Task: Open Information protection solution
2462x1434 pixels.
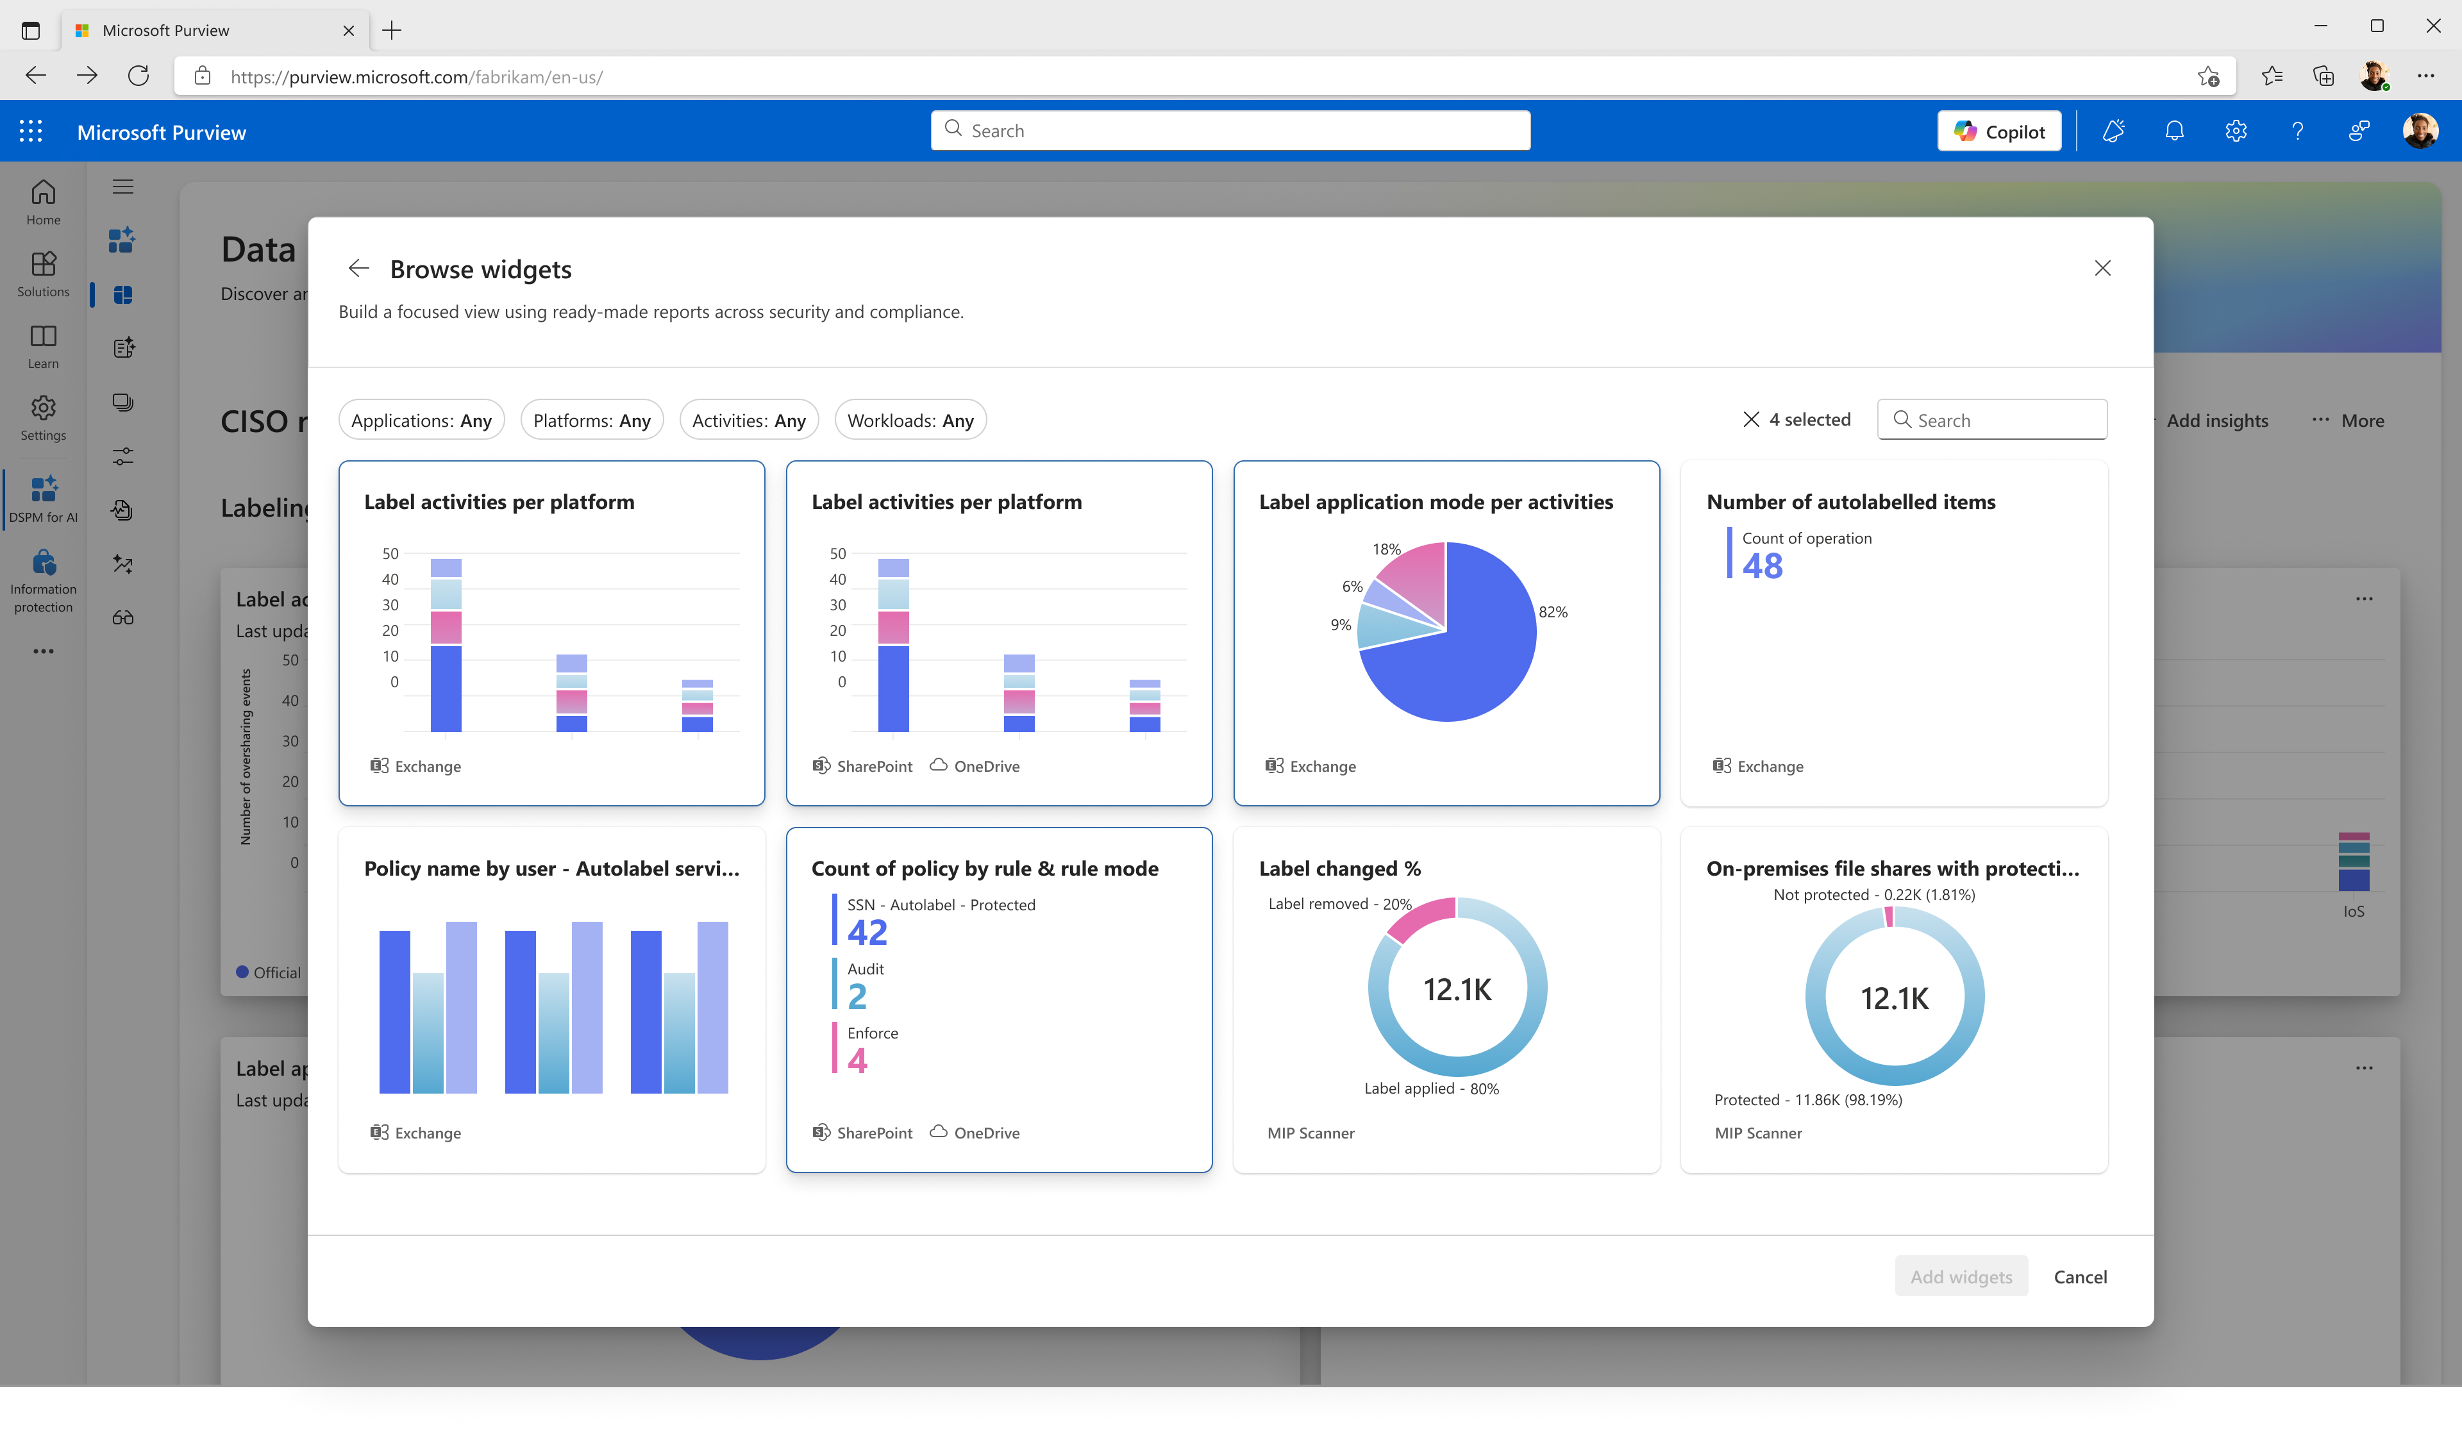Action: (x=43, y=580)
